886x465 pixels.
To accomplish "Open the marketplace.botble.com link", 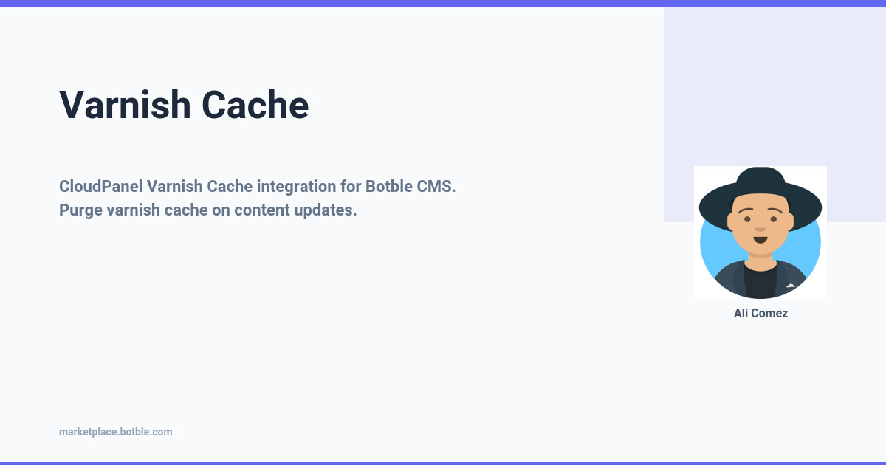I will pos(115,432).
